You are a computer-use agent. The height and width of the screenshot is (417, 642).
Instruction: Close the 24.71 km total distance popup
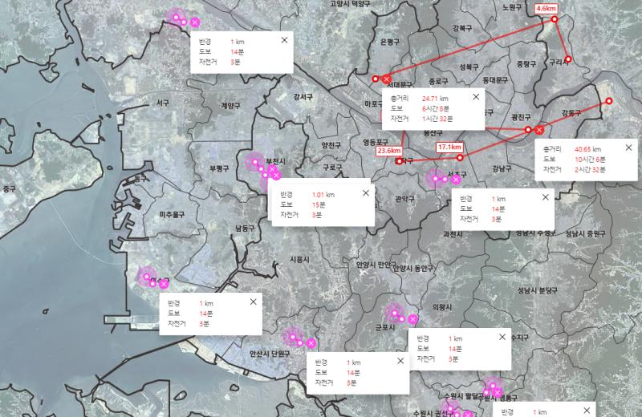(476, 97)
